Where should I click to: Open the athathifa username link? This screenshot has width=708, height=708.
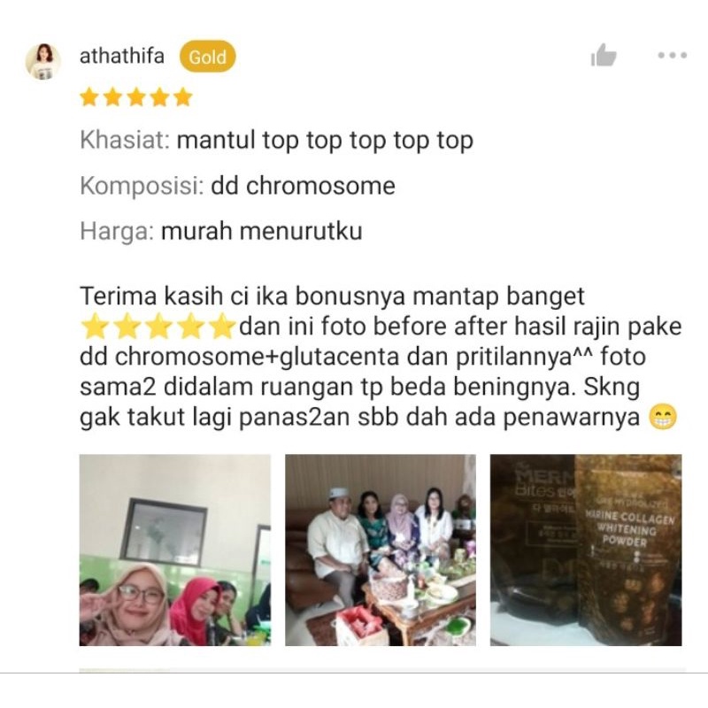click(122, 57)
